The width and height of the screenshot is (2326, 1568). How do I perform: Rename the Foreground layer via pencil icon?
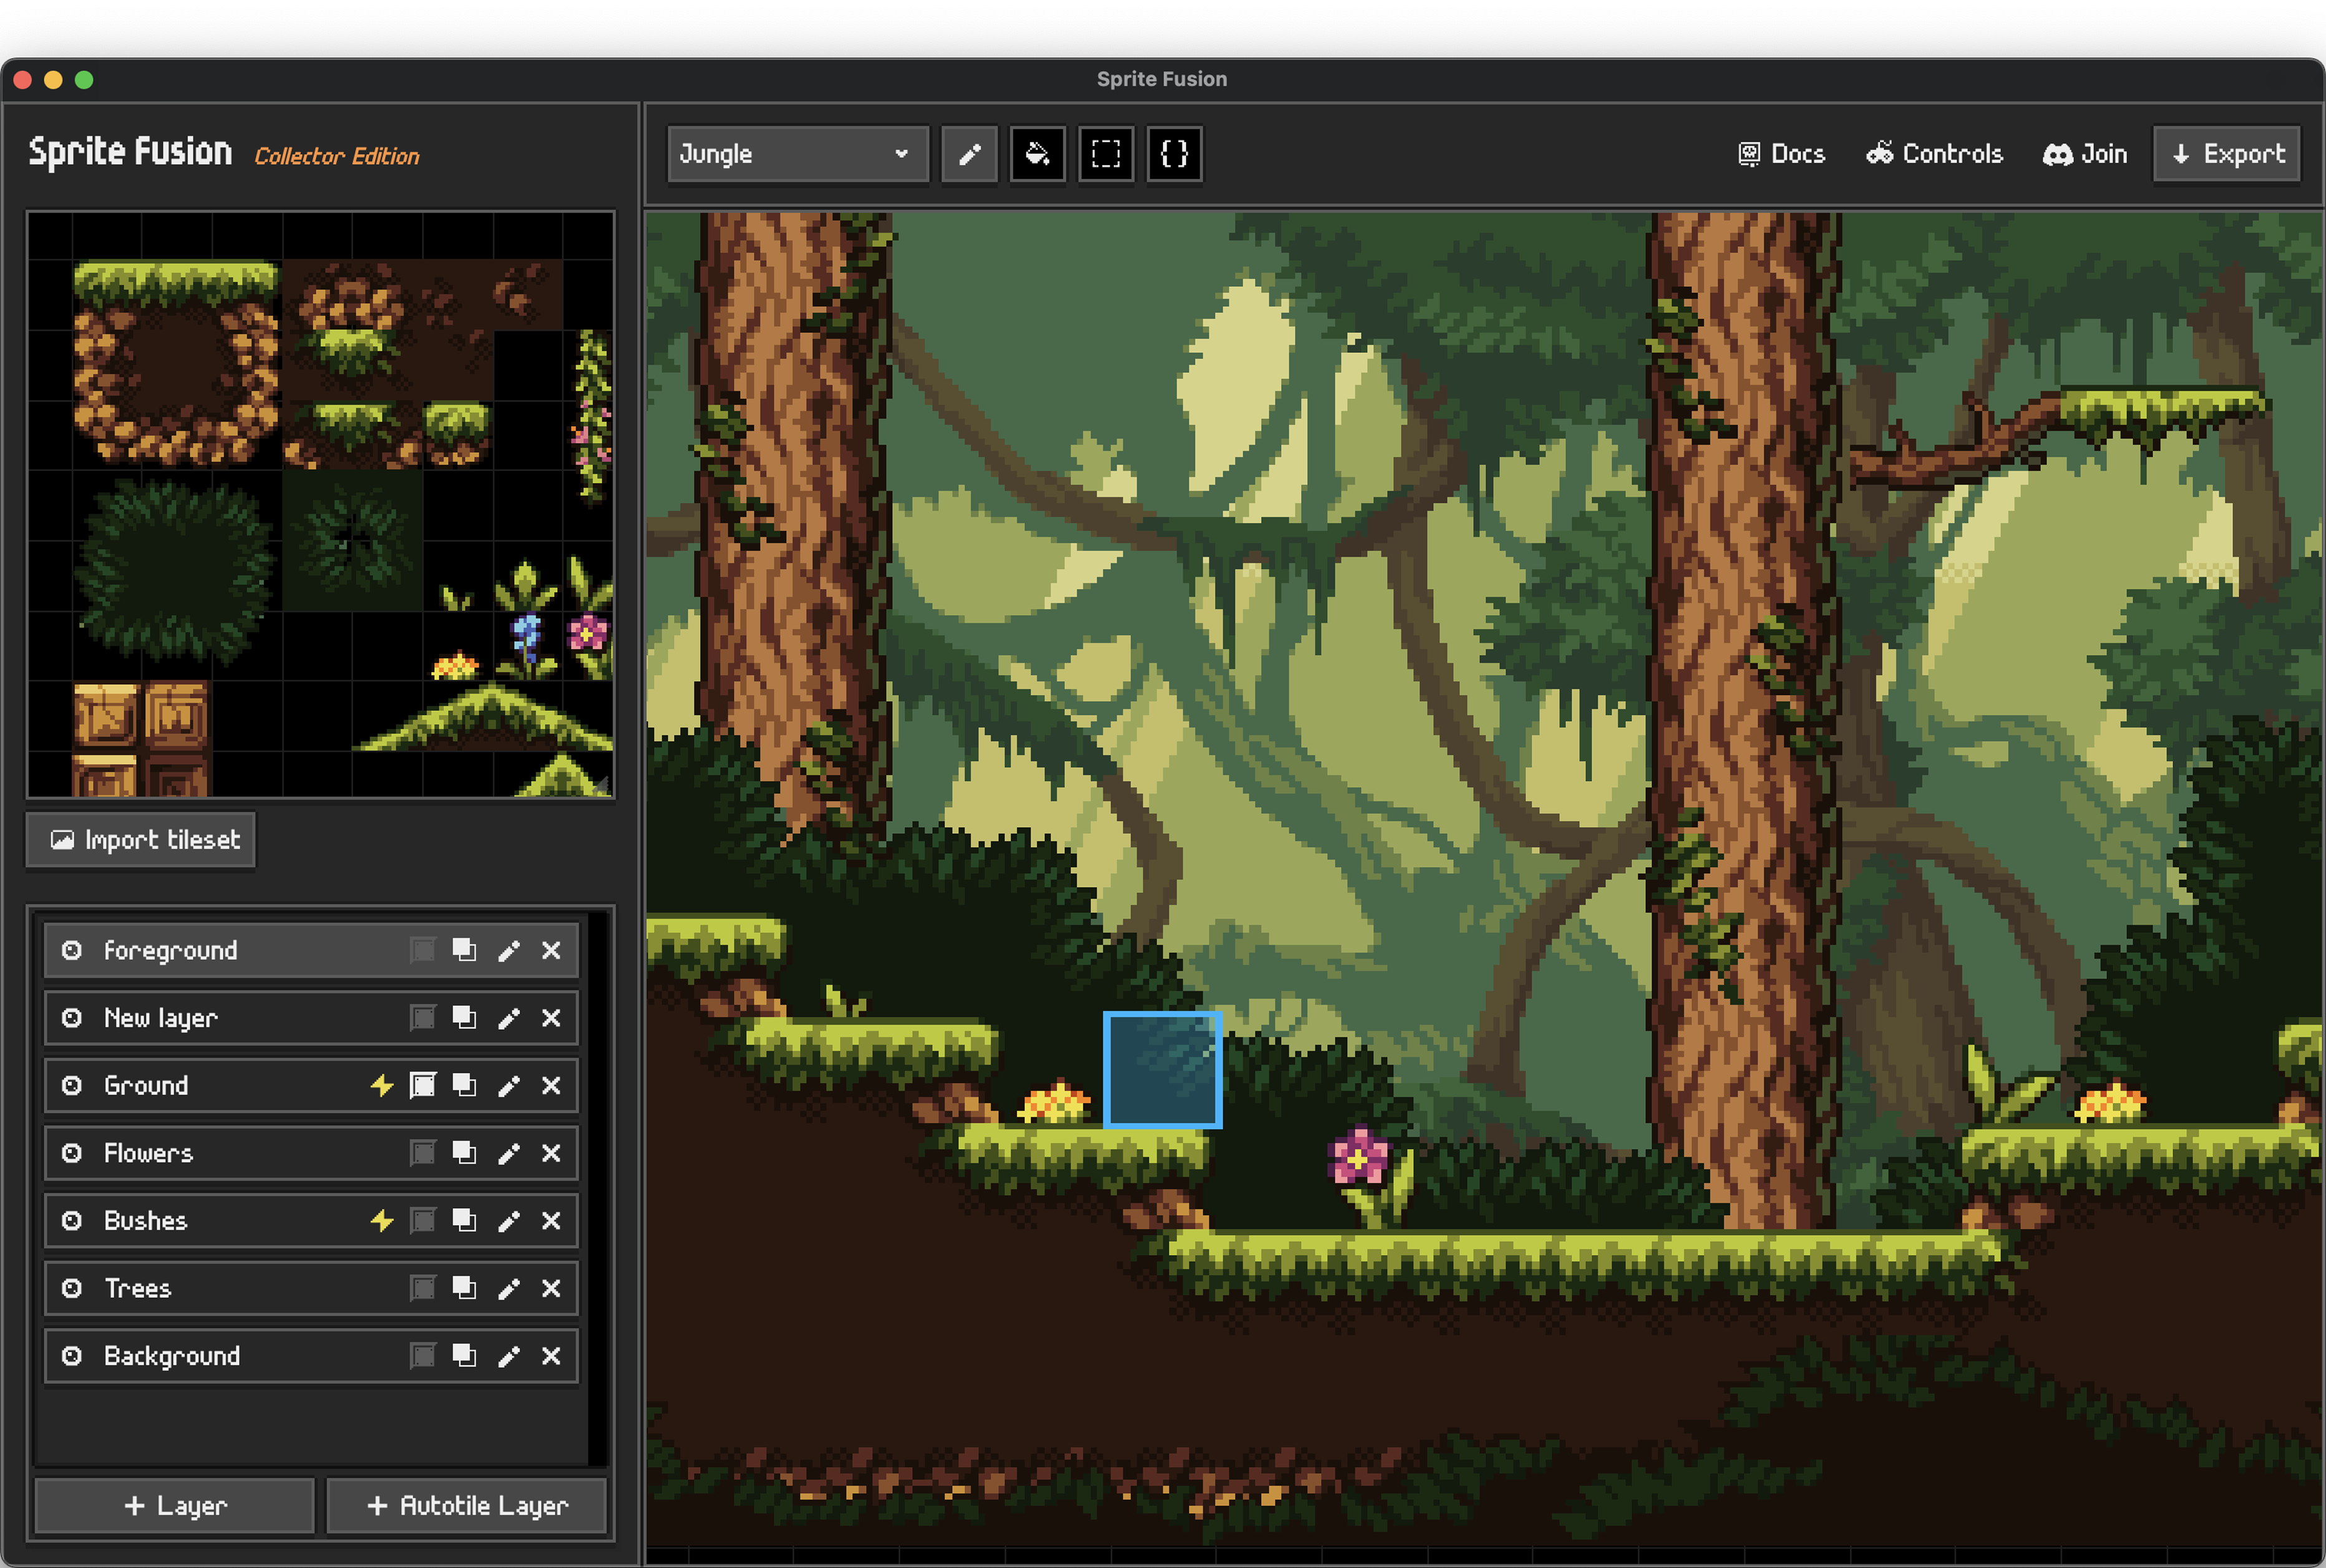pos(509,950)
